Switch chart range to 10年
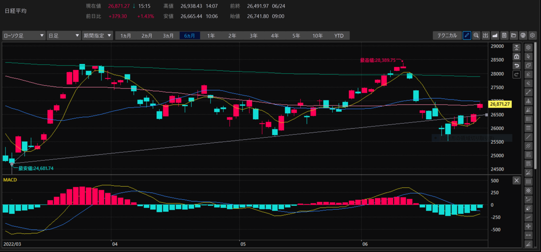This screenshot has width=541, height=252. [x=317, y=35]
